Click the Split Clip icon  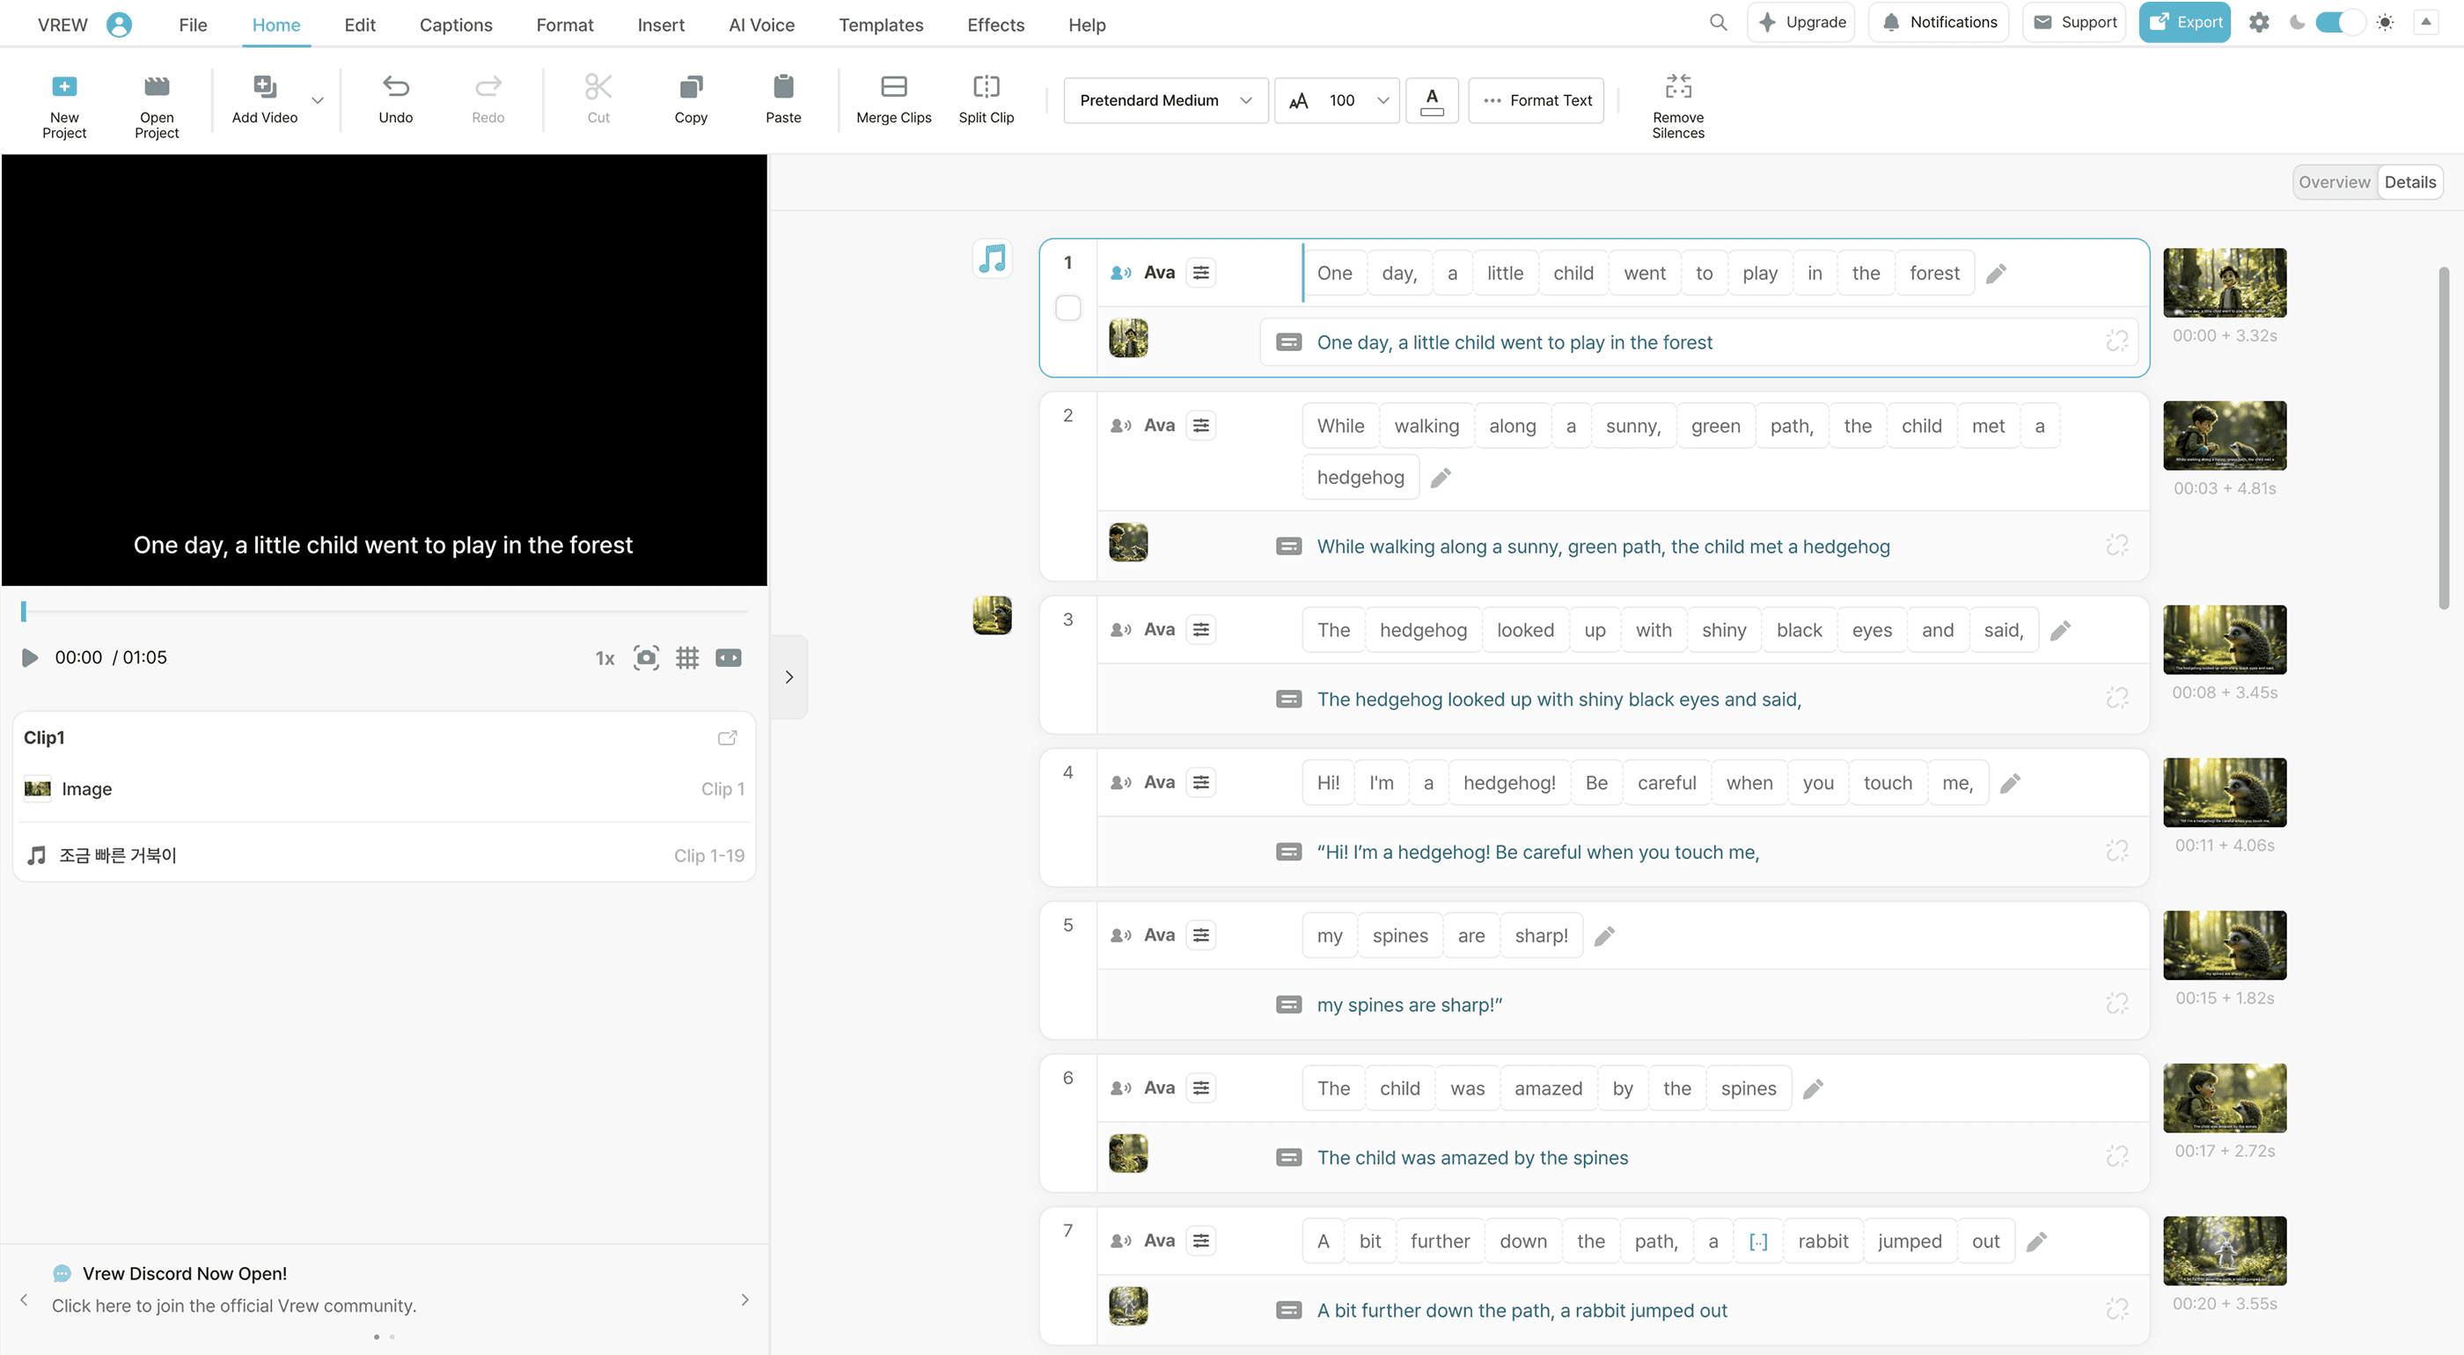pyautogui.click(x=986, y=88)
